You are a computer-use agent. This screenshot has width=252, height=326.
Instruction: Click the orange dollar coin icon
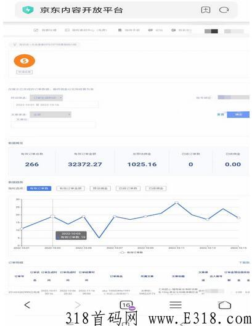click(x=24, y=61)
